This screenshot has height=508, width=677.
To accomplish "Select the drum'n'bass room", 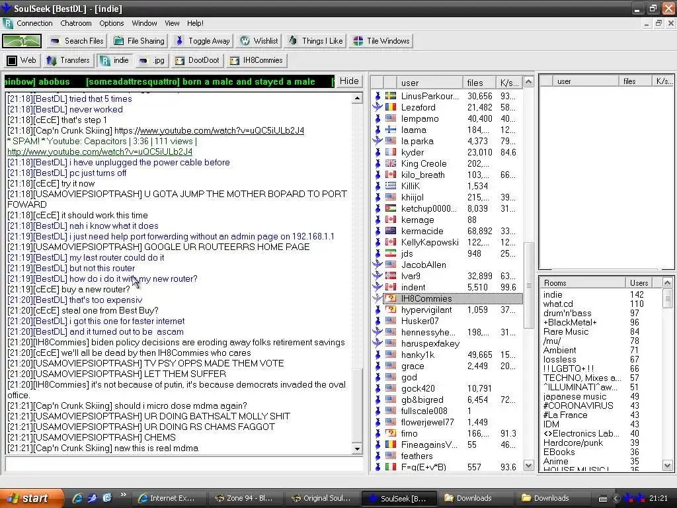I will [x=567, y=313].
